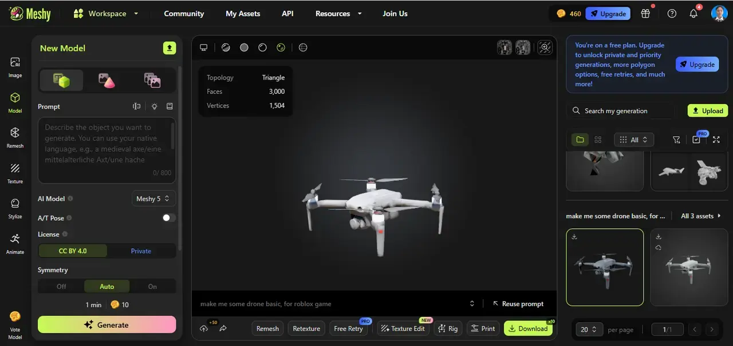Select the Model tool in left sidebar
This screenshot has height=346, width=733.
(x=14, y=102)
